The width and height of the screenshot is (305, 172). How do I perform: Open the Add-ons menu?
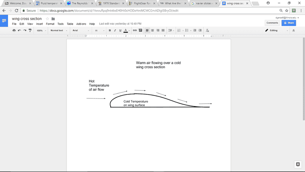tap(81, 24)
